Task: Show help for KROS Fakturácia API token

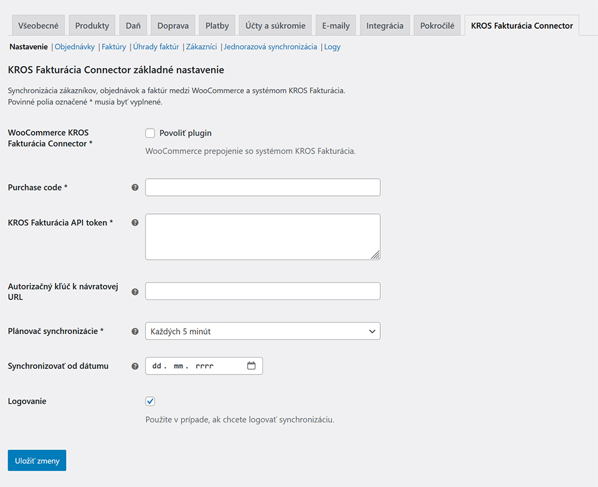Action: click(135, 222)
